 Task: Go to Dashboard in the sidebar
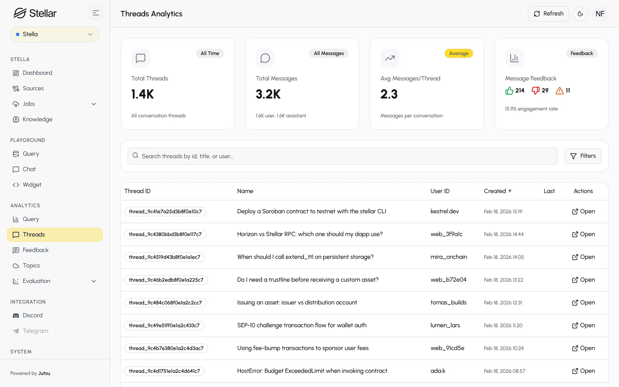54,73
